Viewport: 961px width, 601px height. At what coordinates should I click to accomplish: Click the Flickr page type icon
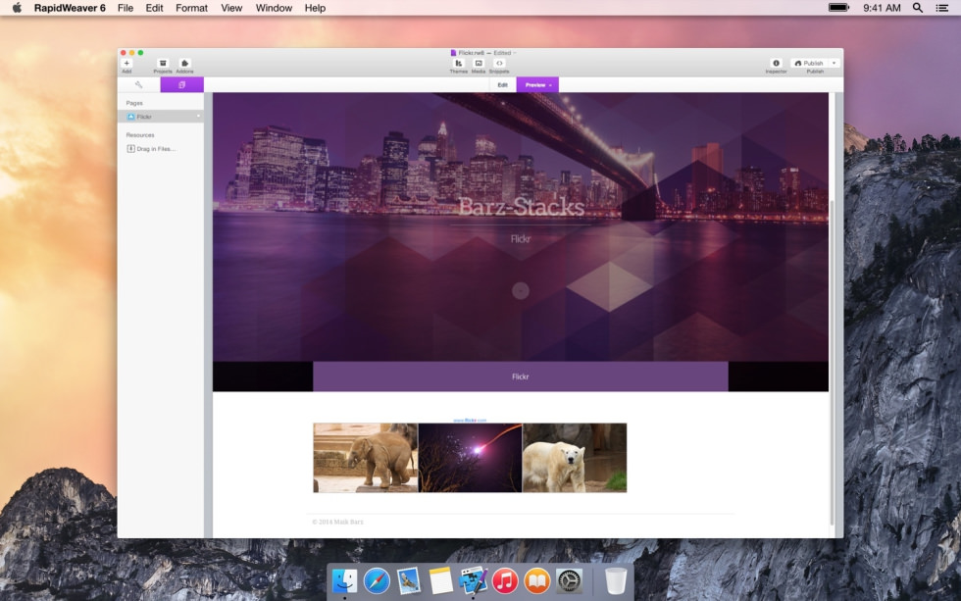(x=130, y=117)
